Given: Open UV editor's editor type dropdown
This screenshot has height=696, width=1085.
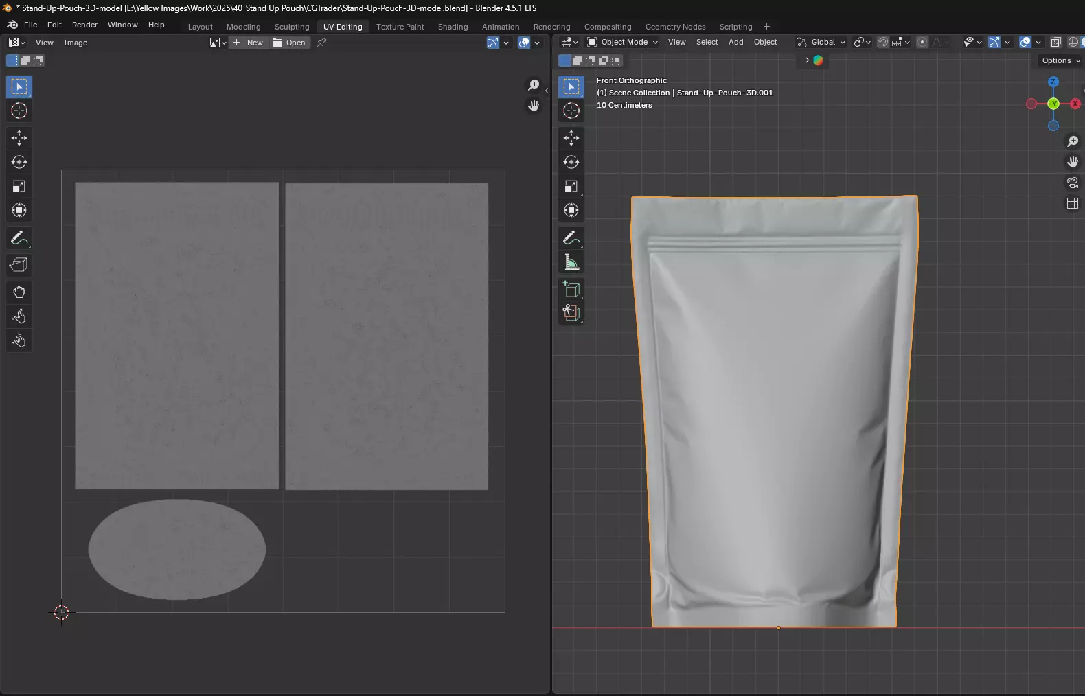Looking at the screenshot, I should pyautogui.click(x=16, y=43).
